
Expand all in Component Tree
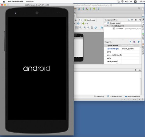pyautogui.click(x=129, y=20)
